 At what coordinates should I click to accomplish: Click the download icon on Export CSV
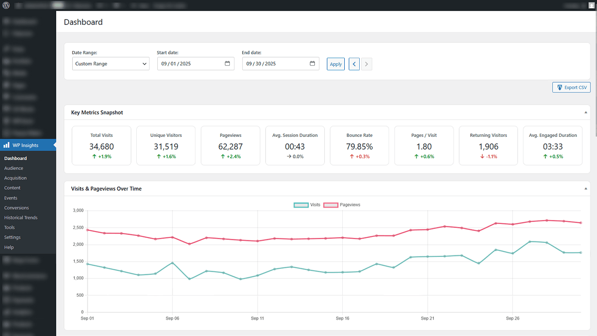point(560,87)
